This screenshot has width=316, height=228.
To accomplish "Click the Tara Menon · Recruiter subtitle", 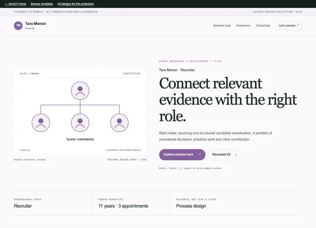I will [177, 70].
